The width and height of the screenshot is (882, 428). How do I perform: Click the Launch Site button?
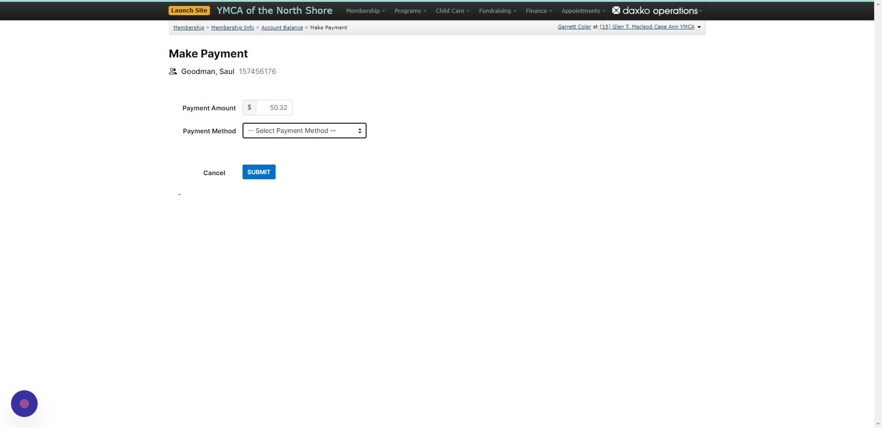click(189, 11)
